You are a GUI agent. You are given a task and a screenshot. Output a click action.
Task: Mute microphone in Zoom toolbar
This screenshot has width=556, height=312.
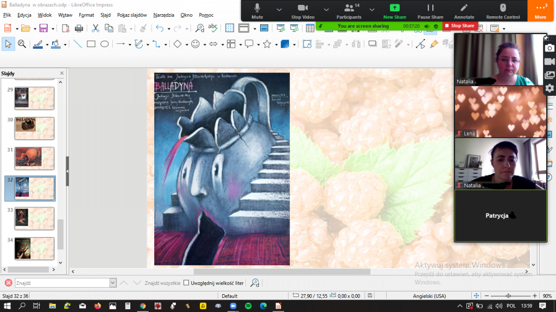click(x=257, y=11)
